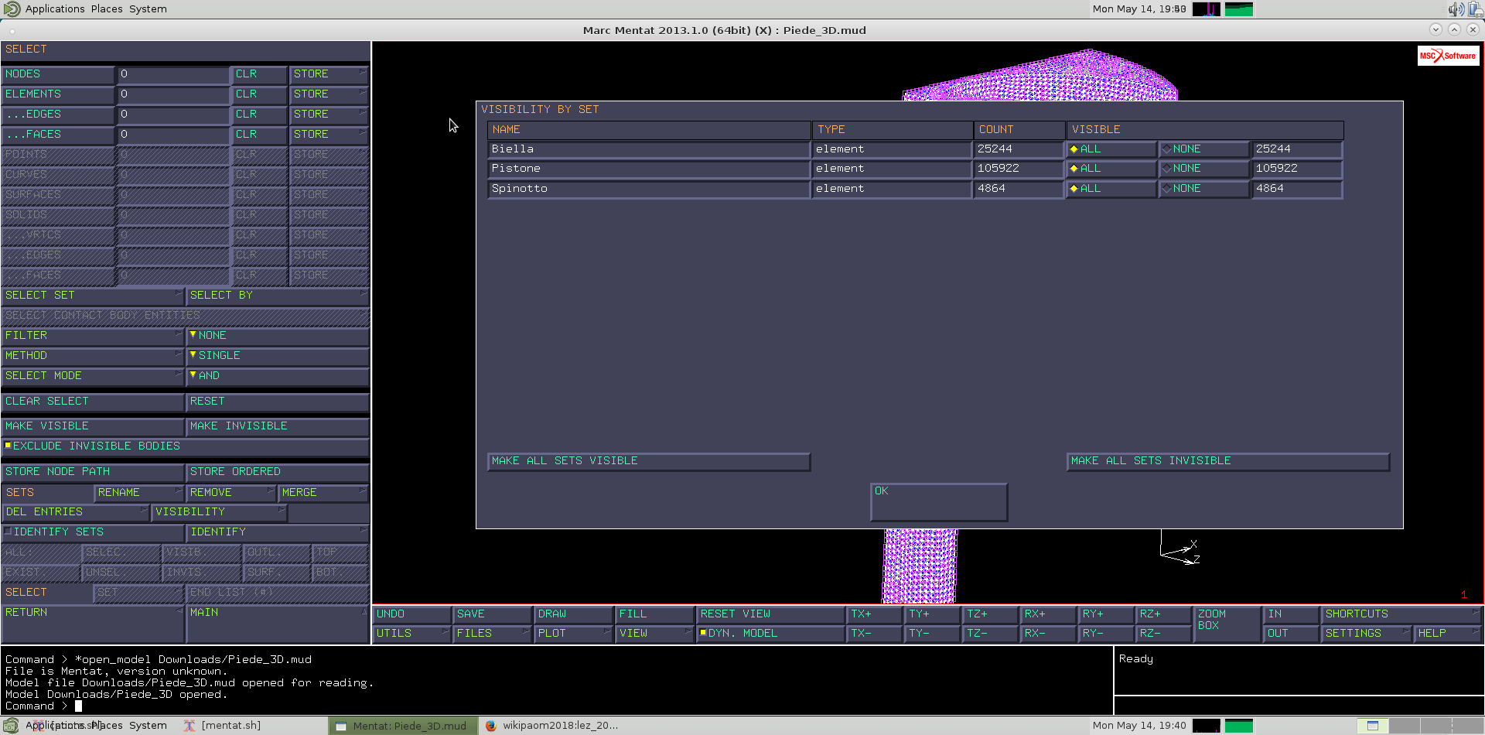
Task: Click MAKE ALL SETS VISIBLE
Action: coord(649,461)
